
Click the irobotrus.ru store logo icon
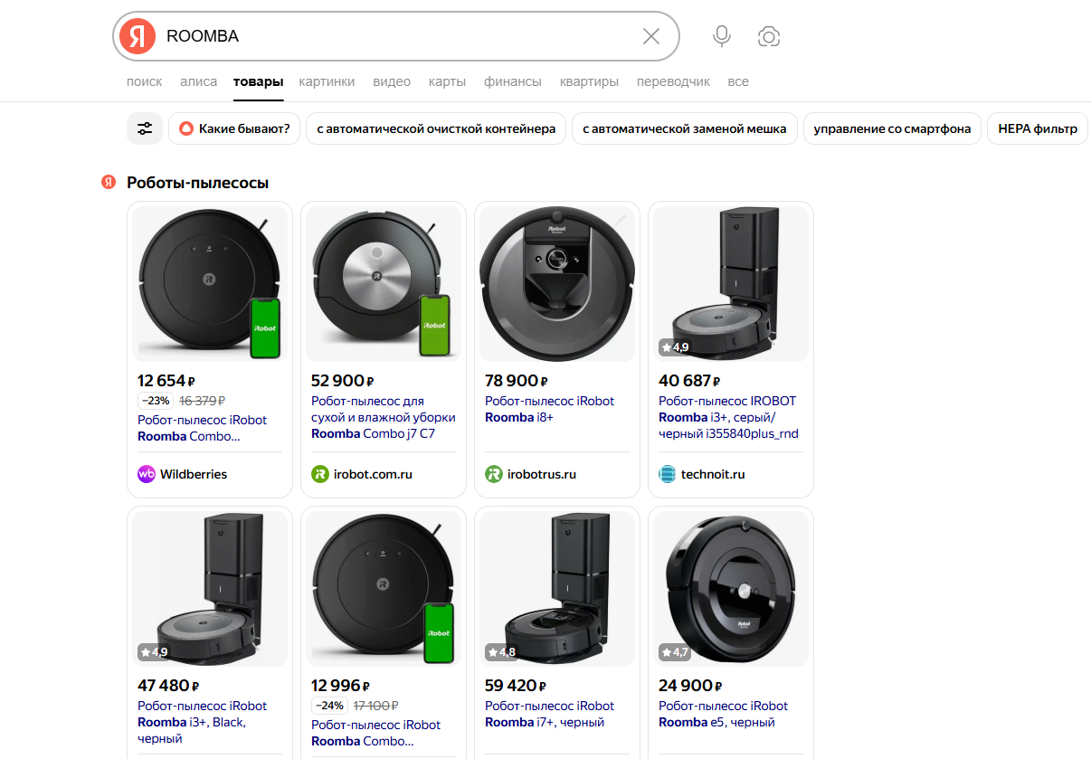[494, 474]
